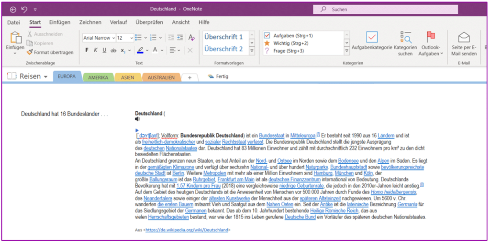Open Outlook-Aufgaben flag menu

coord(431,43)
